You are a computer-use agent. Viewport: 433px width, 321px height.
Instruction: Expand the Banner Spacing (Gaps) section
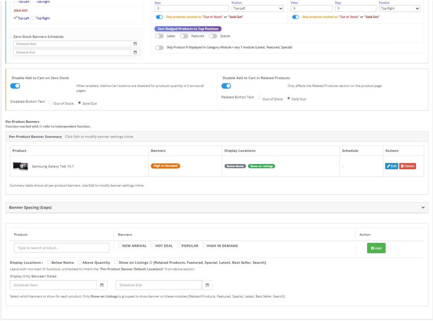423,208
